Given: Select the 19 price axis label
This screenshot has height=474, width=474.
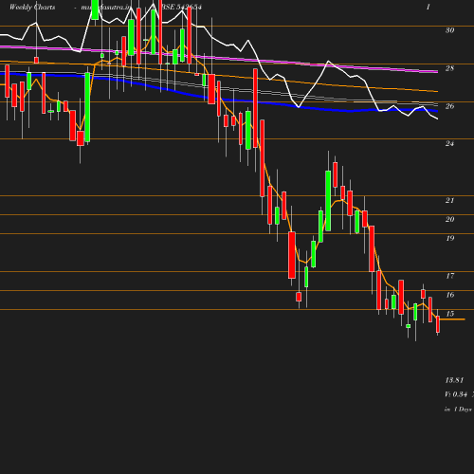Looking at the screenshot, I should click(449, 238).
